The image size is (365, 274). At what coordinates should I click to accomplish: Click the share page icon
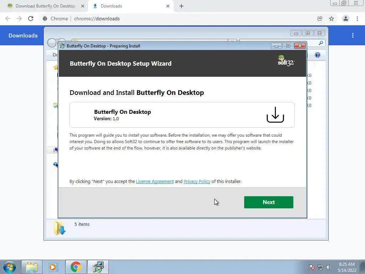pyautogui.click(x=320, y=19)
